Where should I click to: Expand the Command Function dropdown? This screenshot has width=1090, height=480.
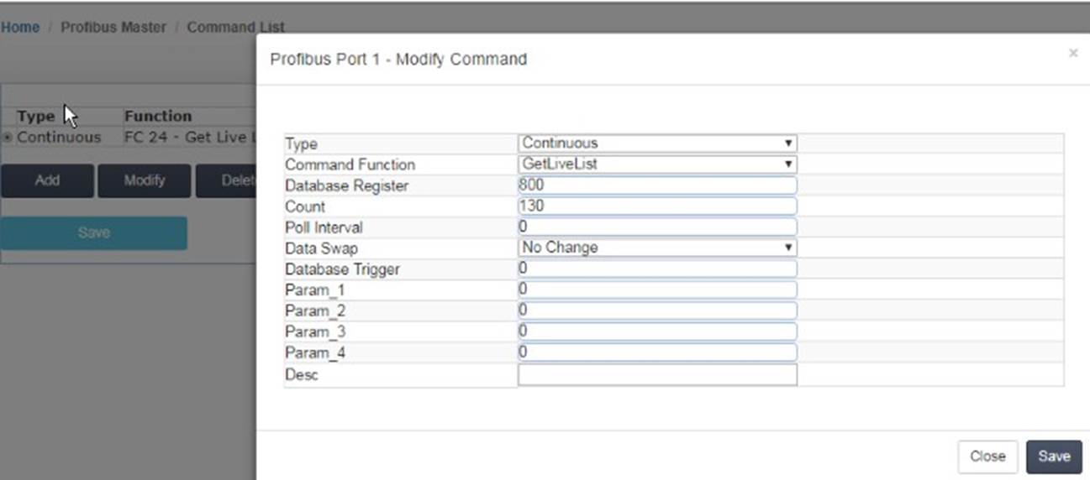657,164
